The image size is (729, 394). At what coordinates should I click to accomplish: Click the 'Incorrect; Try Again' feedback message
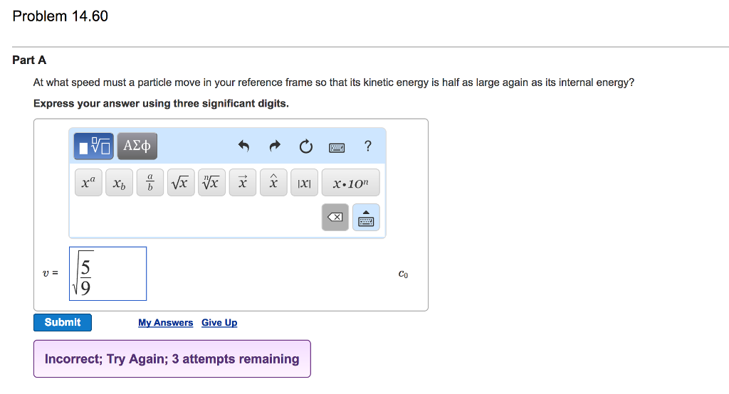tap(172, 358)
